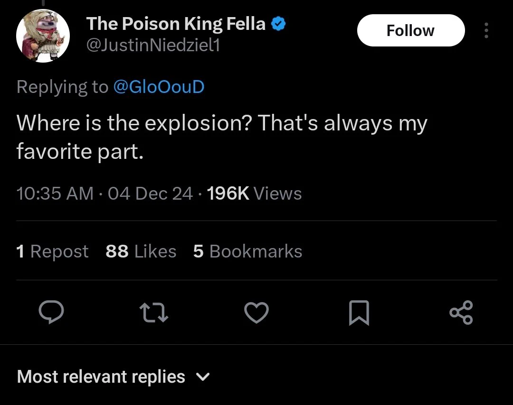This screenshot has height=405, width=513.
Task: Expand the Most relevant replies chevron
Action: coord(203,377)
